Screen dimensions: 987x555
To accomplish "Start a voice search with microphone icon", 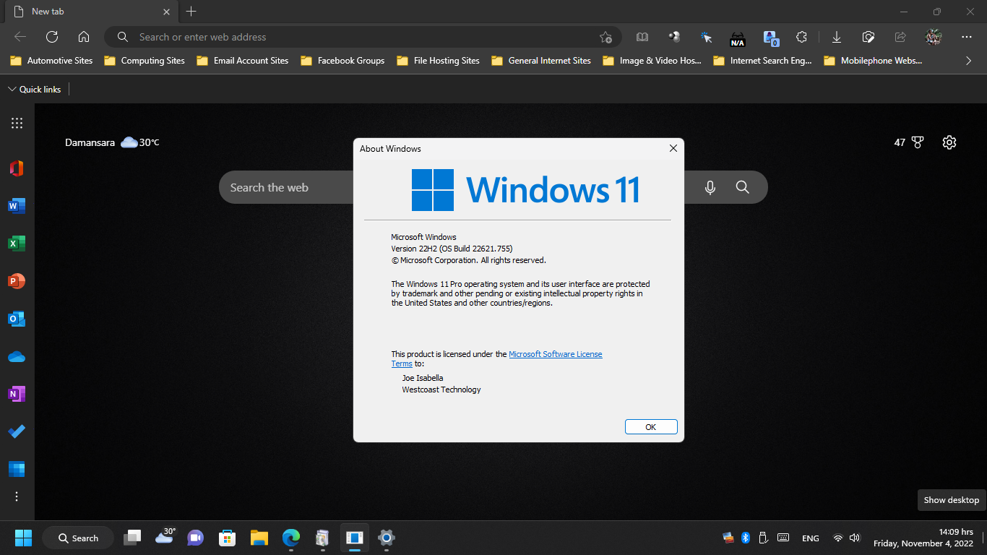I will pos(710,187).
